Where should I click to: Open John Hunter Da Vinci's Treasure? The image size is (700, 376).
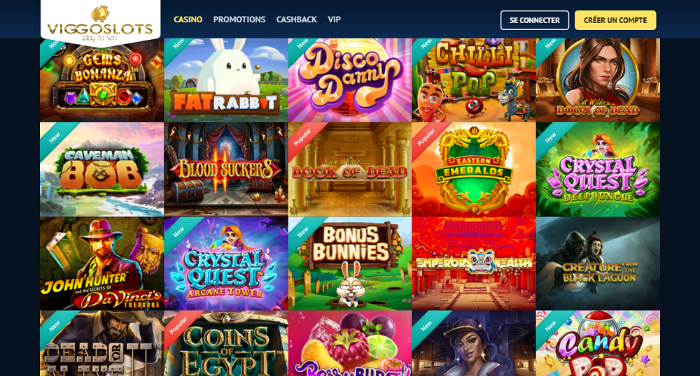(101, 263)
